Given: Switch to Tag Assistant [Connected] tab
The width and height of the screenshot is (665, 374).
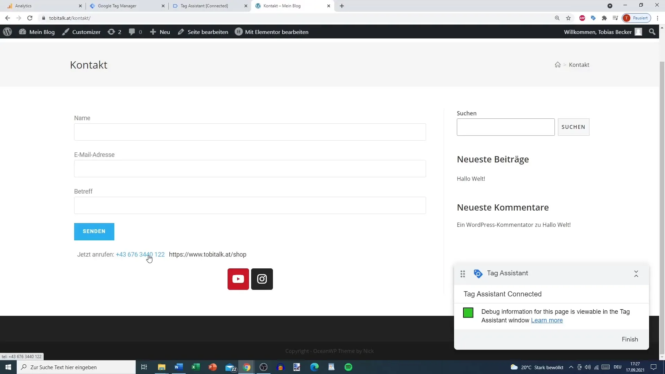Looking at the screenshot, I should pos(210,6).
